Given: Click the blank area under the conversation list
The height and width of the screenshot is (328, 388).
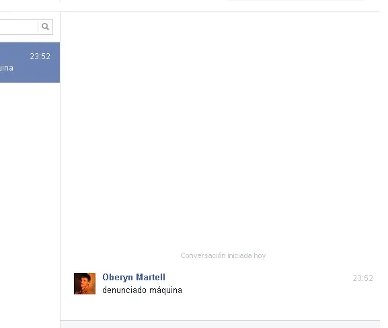Looking at the screenshot, I should click(x=30, y=198).
